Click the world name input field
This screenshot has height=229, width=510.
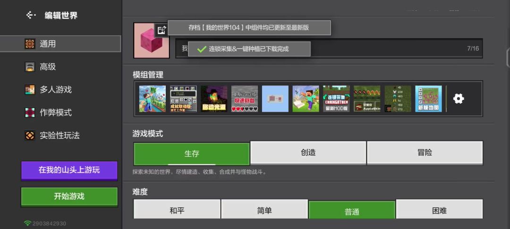tap(329, 49)
